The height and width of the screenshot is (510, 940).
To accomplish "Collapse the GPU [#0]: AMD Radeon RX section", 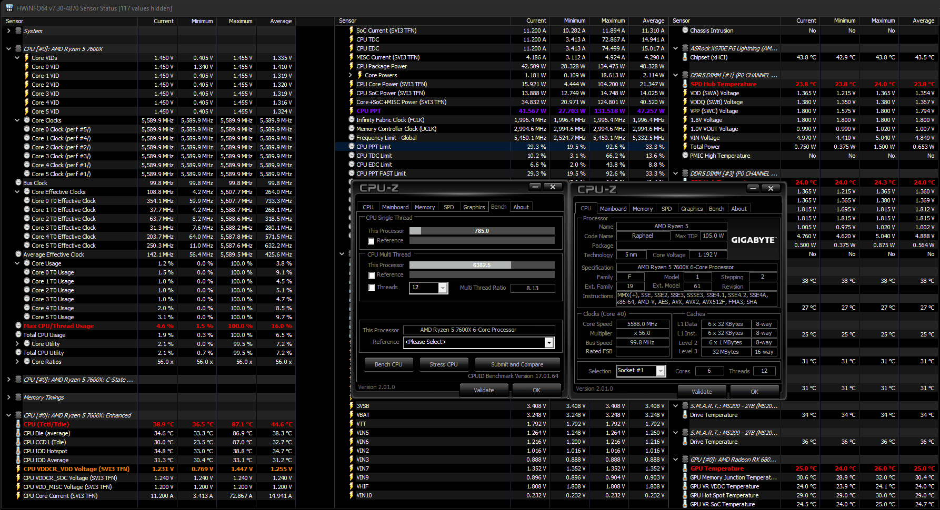I will tap(676, 460).
